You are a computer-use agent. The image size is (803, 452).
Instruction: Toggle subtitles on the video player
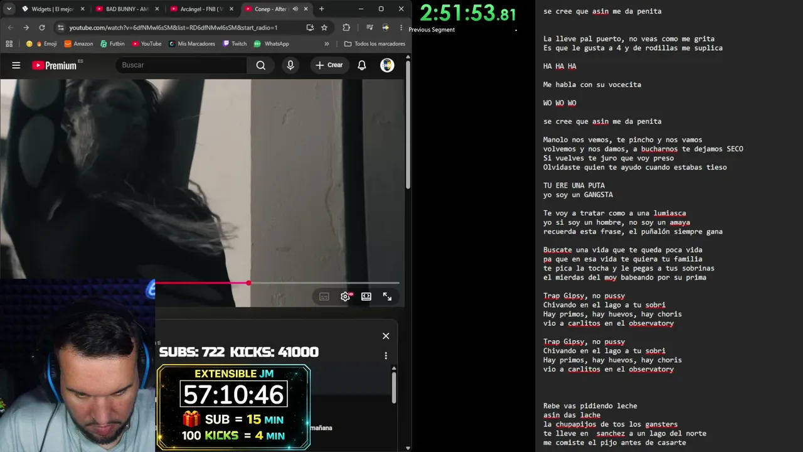point(324,297)
